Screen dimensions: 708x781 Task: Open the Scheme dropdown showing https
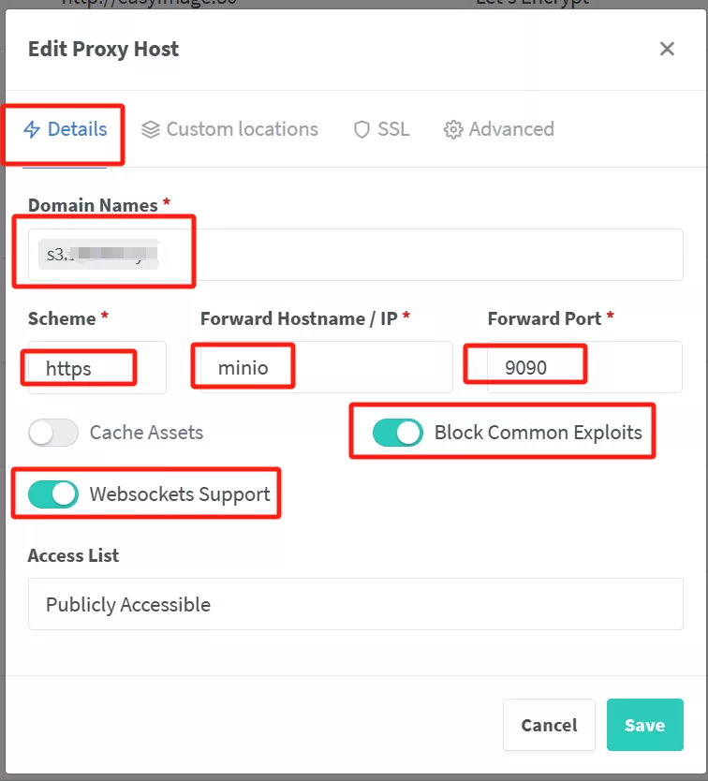96,368
